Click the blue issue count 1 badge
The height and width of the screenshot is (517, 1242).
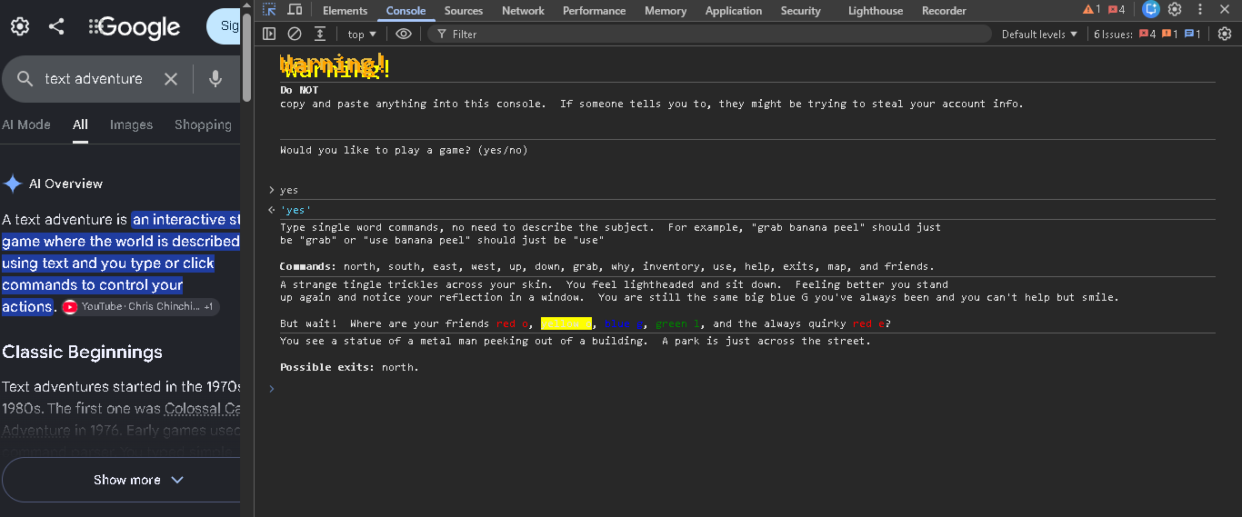pyautogui.click(x=1193, y=34)
